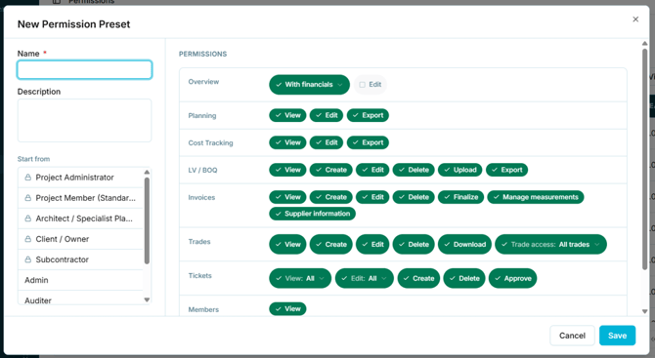Screen dimensions: 655x358
Task: Toggle Cost Tracking Edit permission
Action: pos(327,142)
